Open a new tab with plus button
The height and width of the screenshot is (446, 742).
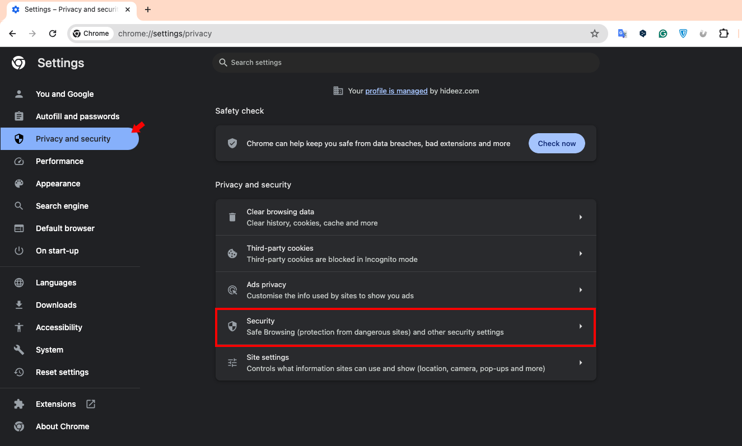pos(148,10)
